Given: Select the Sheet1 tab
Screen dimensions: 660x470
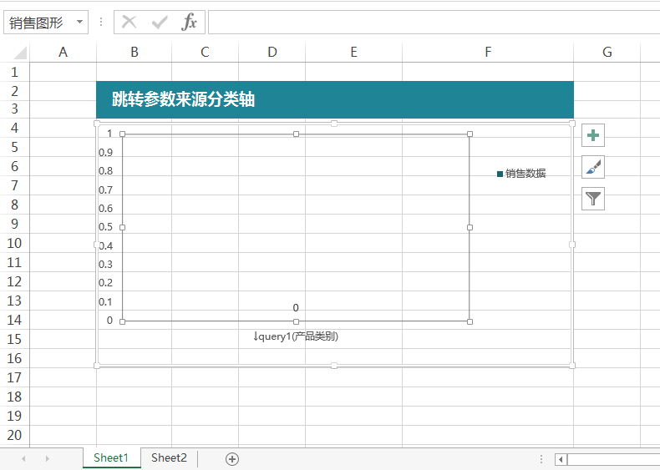Looking at the screenshot, I should coord(111,457).
